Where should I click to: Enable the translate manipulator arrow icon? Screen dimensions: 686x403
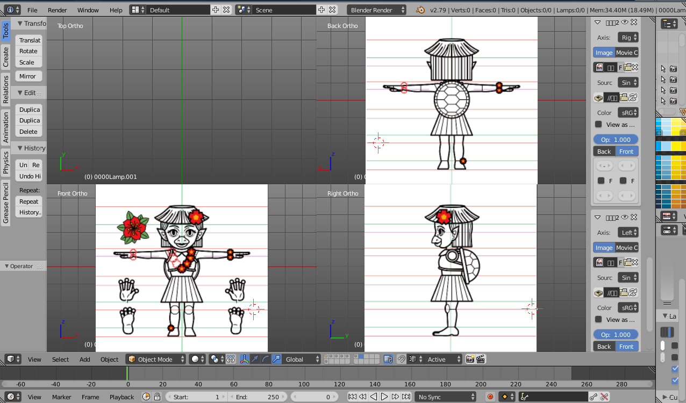click(255, 359)
